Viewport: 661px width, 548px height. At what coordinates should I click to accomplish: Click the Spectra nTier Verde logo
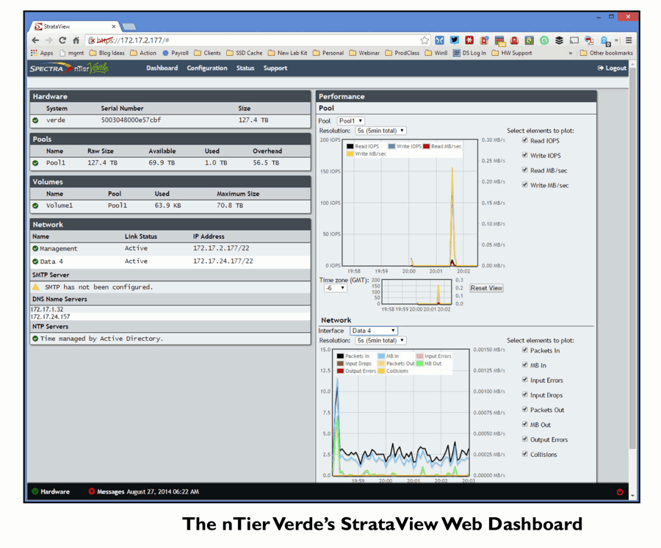[69, 68]
